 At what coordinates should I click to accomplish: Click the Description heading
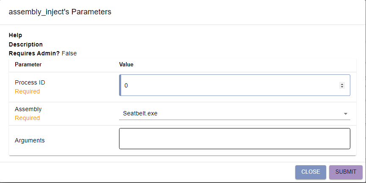pyautogui.click(x=26, y=44)
